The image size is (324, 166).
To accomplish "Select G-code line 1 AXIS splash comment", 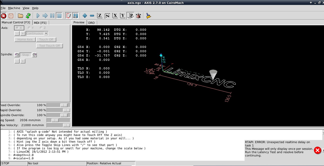I will 60,132.
